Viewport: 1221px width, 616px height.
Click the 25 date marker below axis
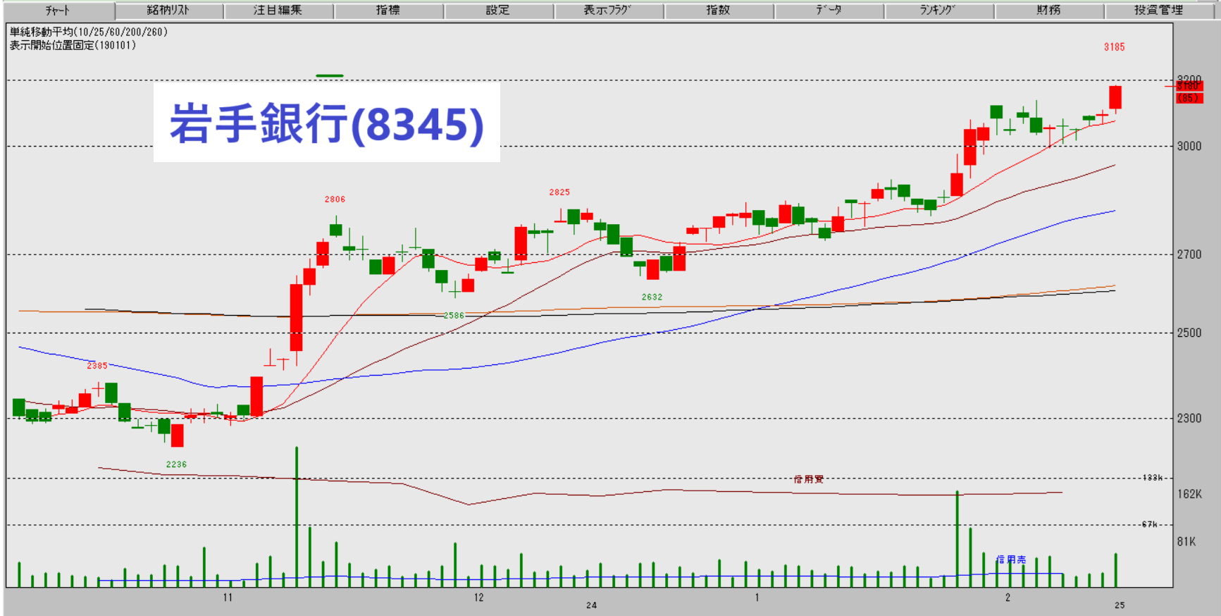[x=1120, y=605]
